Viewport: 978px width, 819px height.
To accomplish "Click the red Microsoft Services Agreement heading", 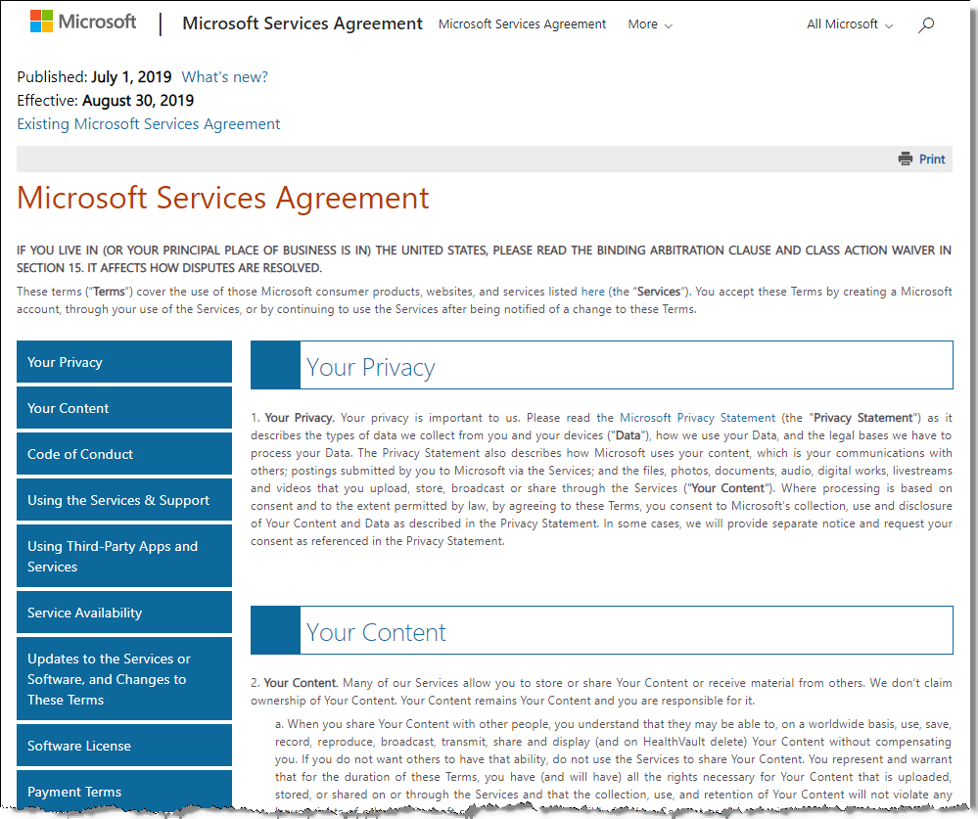I will (x=222, y=199).
